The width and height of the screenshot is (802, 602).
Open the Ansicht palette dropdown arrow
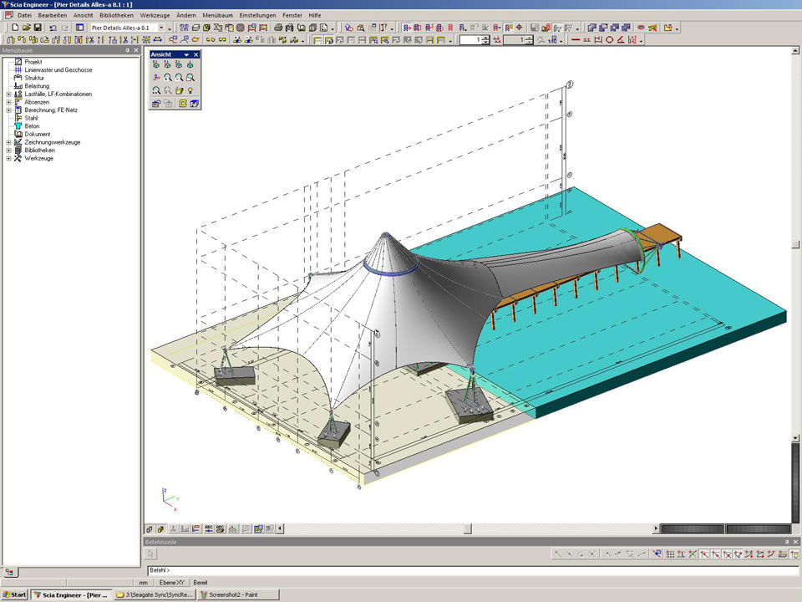click(x=186, y=54)
